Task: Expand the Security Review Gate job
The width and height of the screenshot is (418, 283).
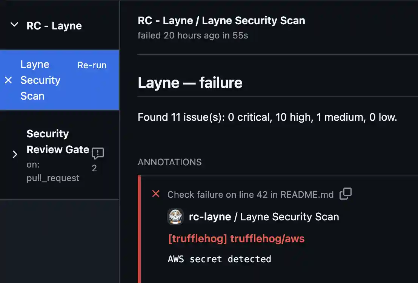Action: click(x=15, y=154)
